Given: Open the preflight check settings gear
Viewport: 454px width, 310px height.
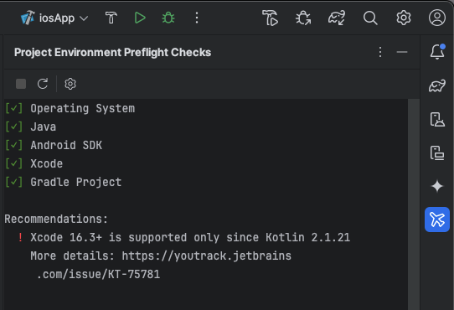Looking at the screenshot, I should [x=70, y=84].
